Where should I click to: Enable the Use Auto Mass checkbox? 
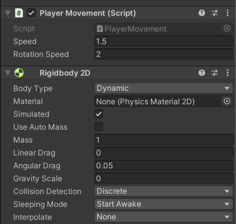[x=99, y=127]
